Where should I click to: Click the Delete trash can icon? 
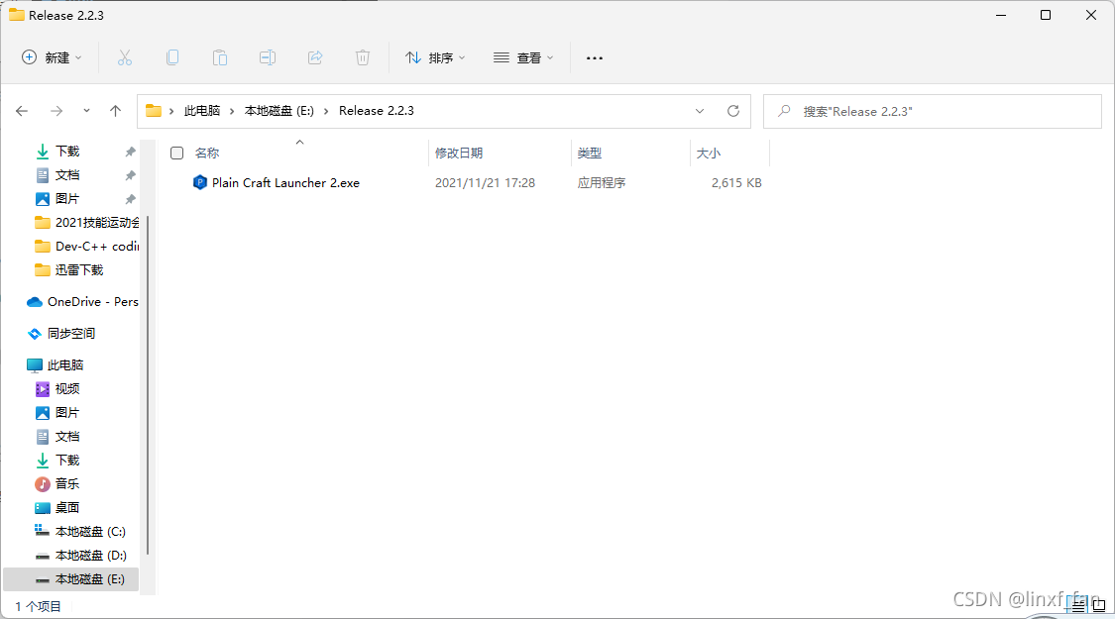363,57
